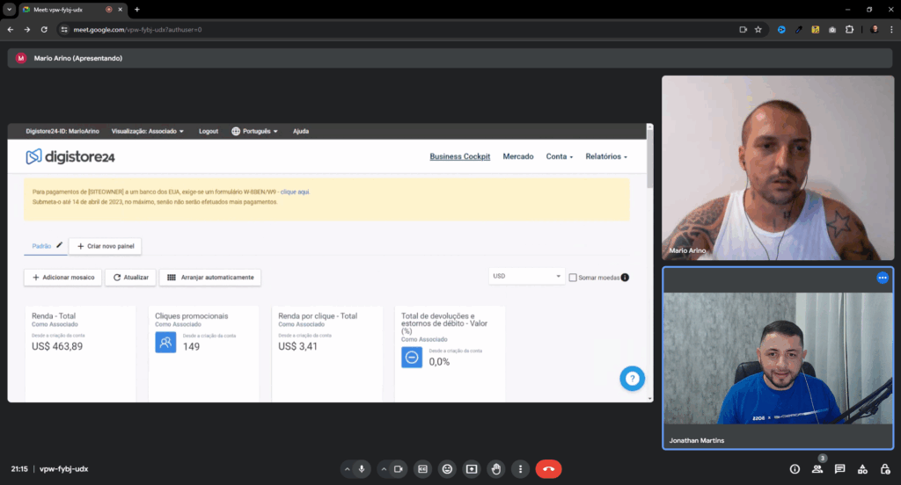Turn on closed captions
The width and height of the screenshot is (901, 485).
(422, 469)
